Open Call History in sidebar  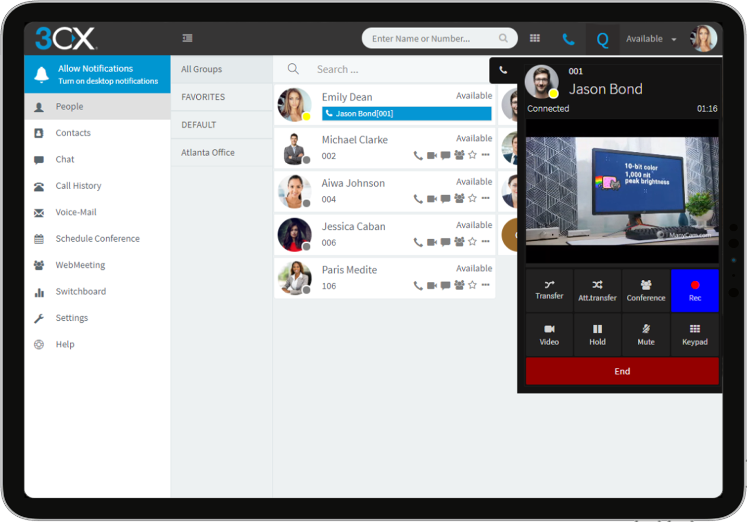tap(78, 186)
